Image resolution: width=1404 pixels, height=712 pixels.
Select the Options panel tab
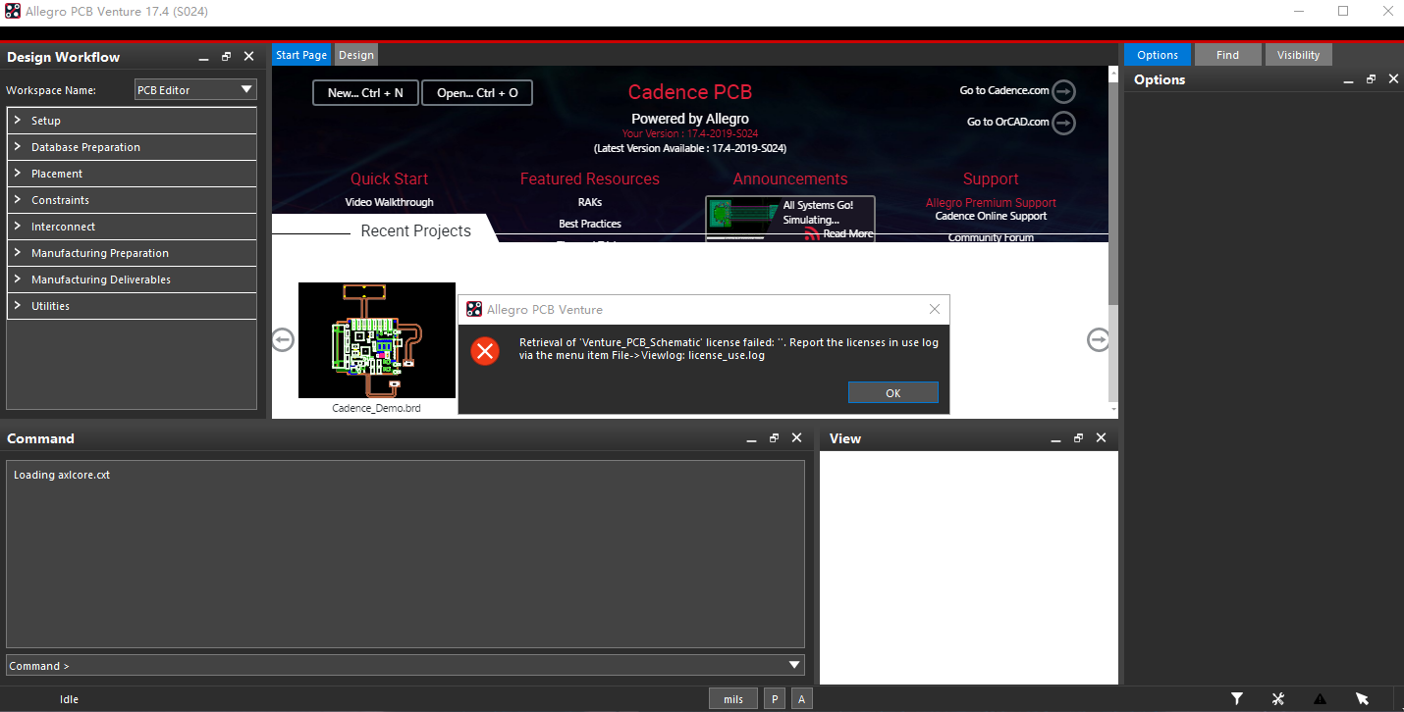1158,55
